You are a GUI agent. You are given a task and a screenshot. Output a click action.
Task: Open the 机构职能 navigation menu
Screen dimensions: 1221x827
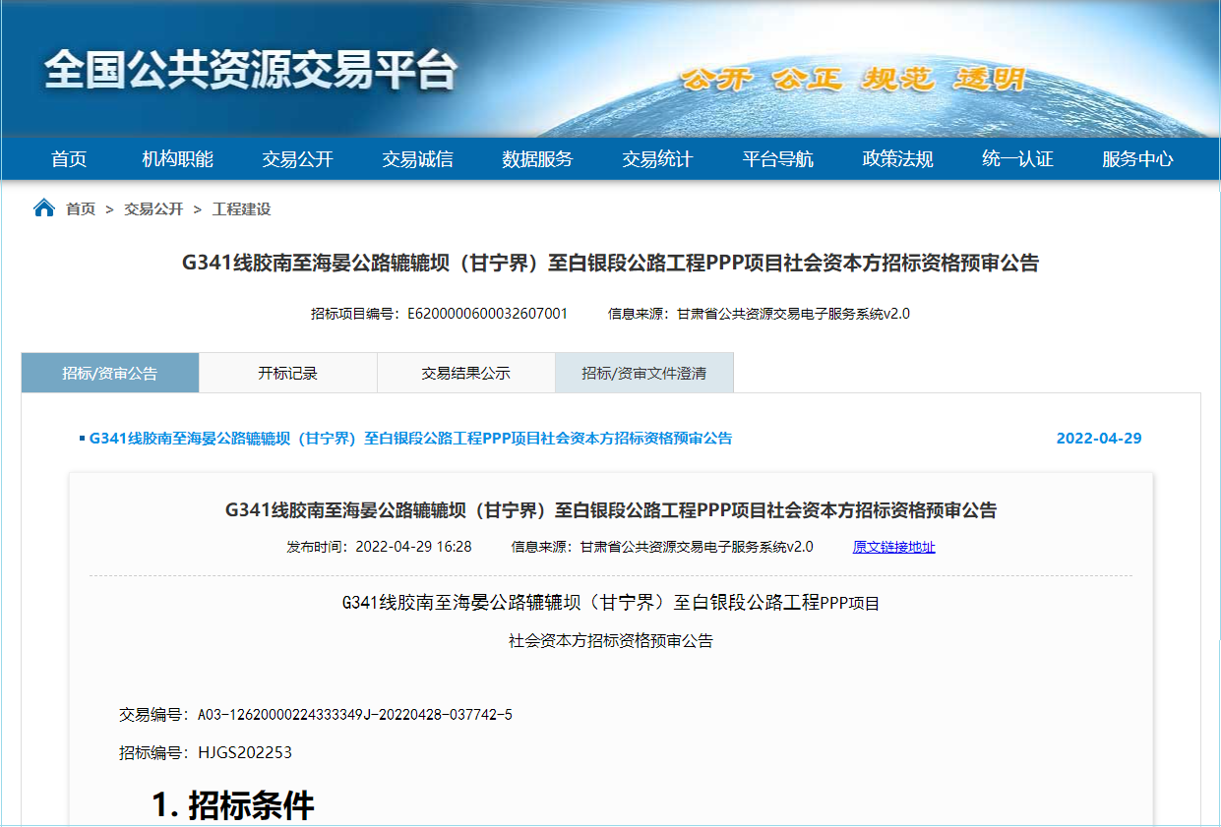[x=177, y=159]
